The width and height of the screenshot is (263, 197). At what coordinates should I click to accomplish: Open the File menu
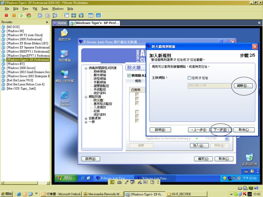[7, 9]
